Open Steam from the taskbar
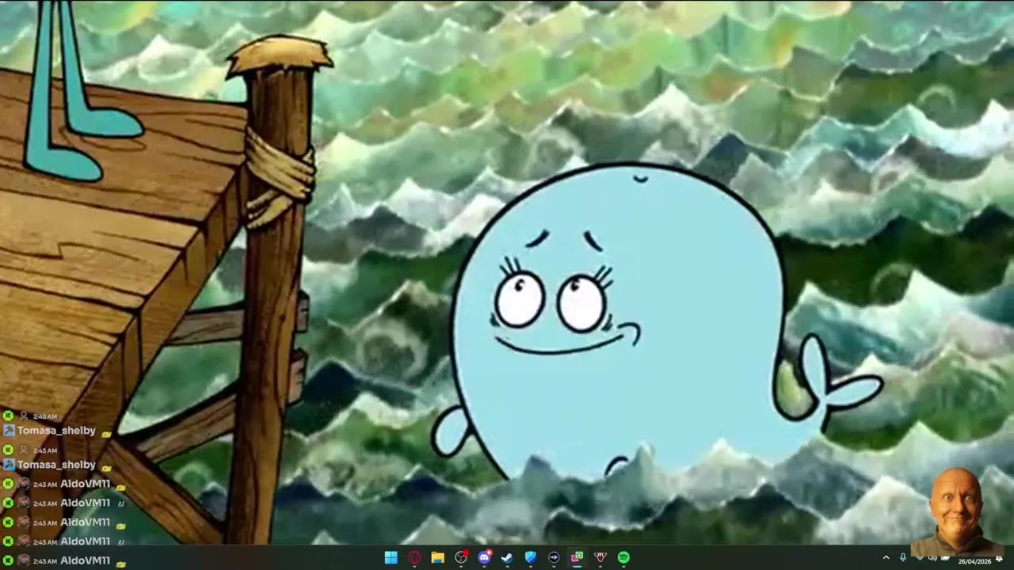 (x=507, y=557)
